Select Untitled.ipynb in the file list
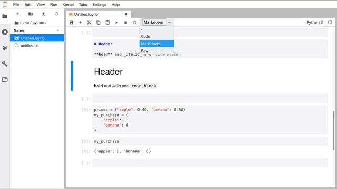The width and height of the screenshot is (337, 189). pos(37,38)
